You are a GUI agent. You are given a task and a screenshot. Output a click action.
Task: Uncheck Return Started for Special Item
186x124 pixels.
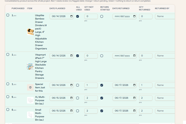click(102, 85)
